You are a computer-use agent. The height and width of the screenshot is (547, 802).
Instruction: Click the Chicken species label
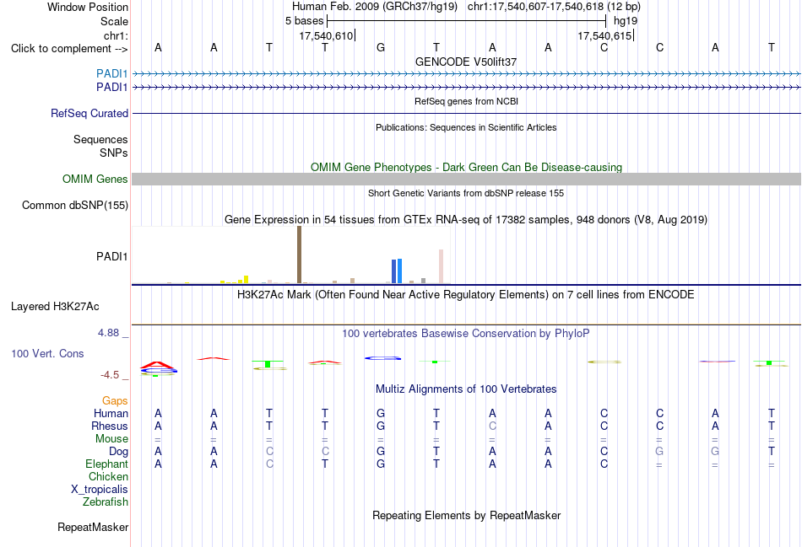[x=108, y=476]
